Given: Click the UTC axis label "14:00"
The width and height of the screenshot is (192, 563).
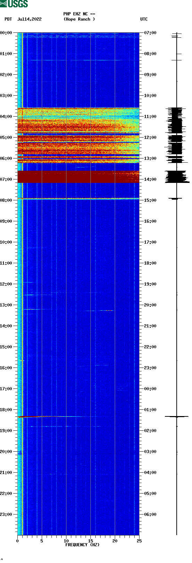Looking at the screenshot, I should (x=150, y=179).
